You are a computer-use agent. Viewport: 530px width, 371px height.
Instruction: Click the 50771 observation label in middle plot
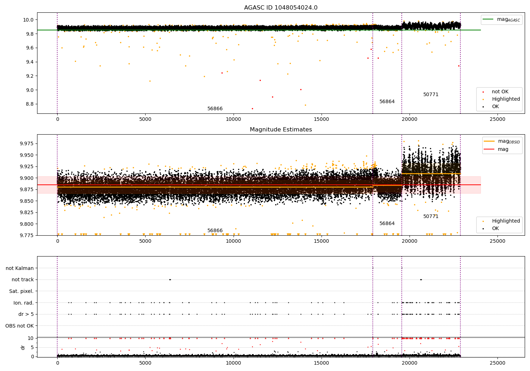(431, 217)
